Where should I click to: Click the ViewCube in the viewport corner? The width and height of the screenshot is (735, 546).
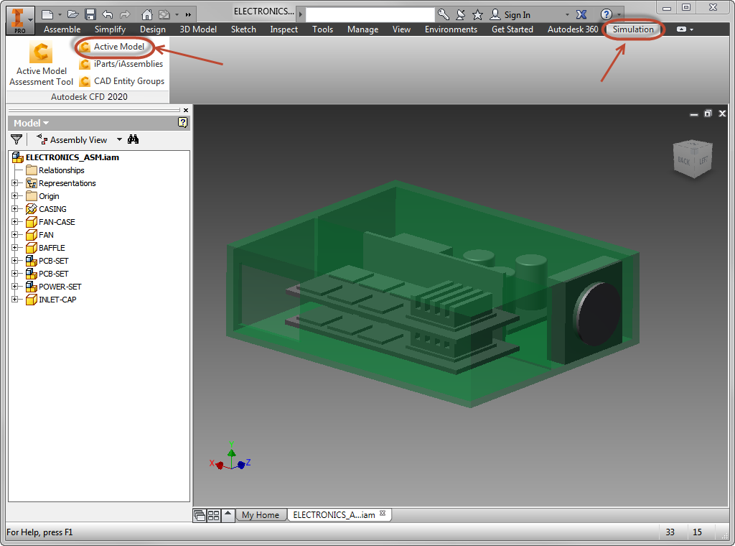pyautogui.click(x=693, y=159)
